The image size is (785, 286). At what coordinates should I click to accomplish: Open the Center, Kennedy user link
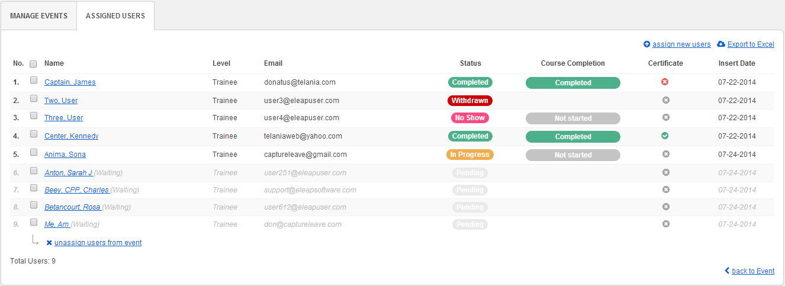point(71,136)
